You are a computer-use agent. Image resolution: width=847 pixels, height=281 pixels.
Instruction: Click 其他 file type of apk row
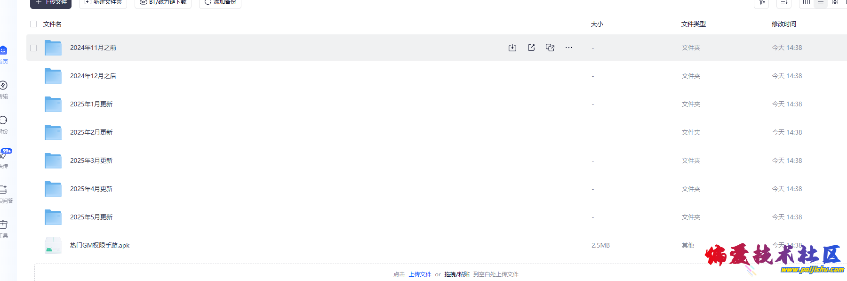click(x=687, y=245)
